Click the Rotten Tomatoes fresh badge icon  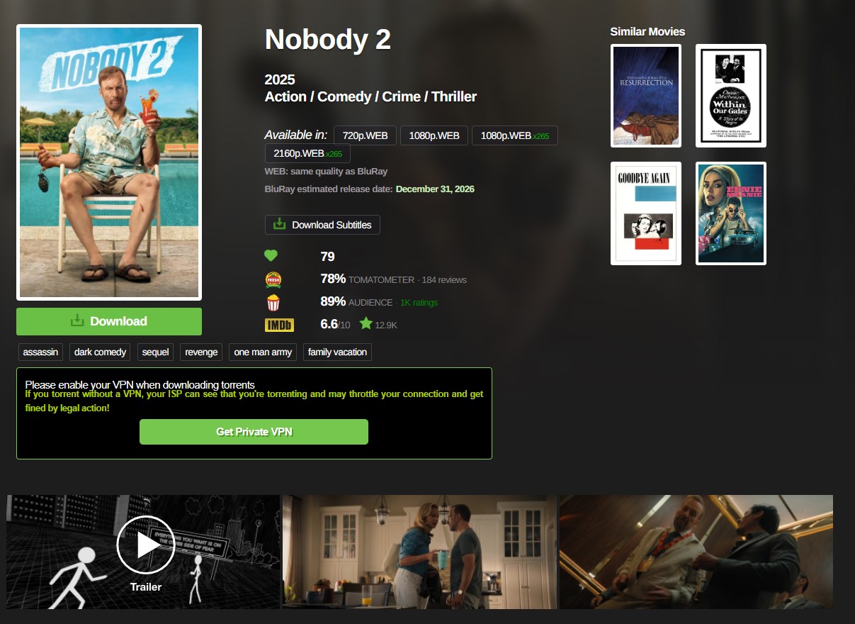273,279
